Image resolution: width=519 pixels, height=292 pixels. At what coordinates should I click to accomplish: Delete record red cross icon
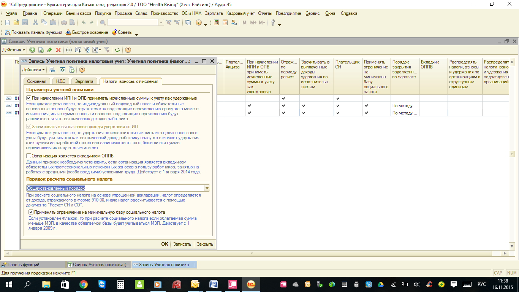[58, 50]
